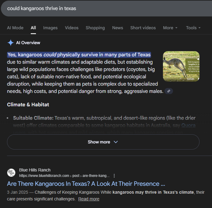Click the search query input field
This screenshot has width=212, height=208.
click(91, 8)
